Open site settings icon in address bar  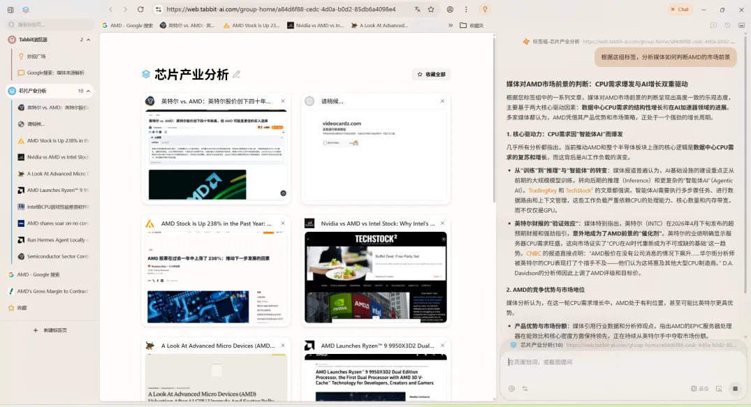pos(159,9)
